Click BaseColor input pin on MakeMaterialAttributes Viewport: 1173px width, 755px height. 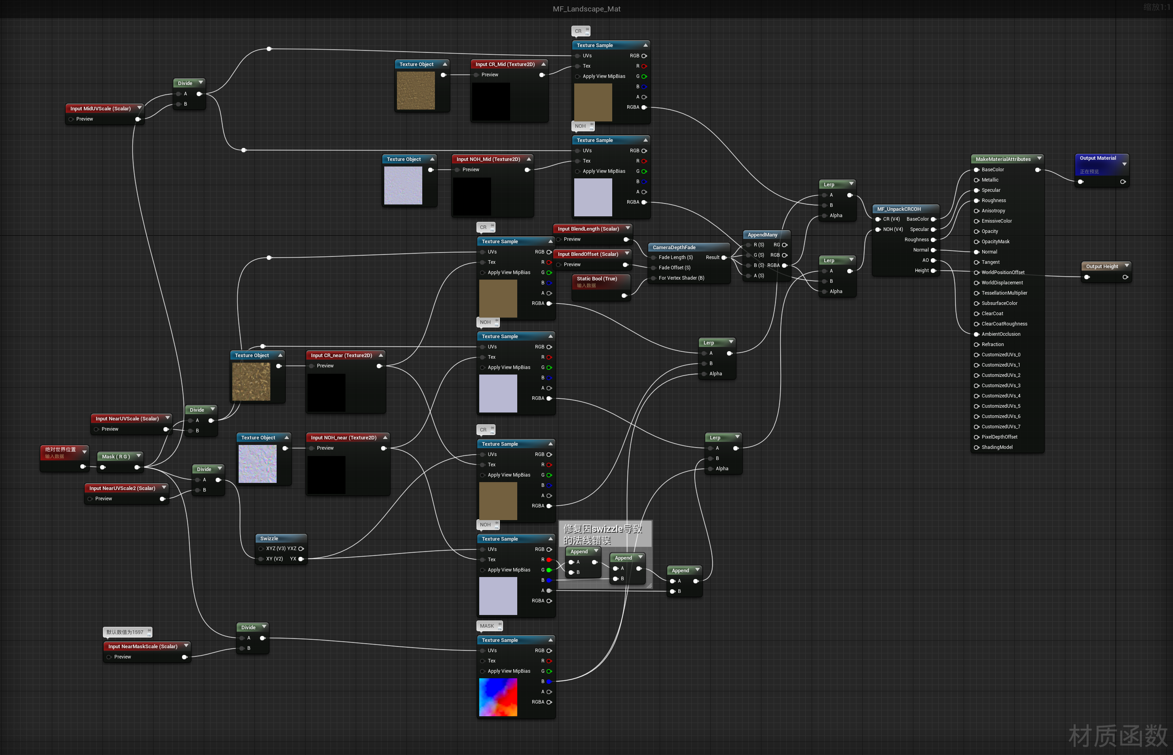pyautogui.click(x=976, y=170)
